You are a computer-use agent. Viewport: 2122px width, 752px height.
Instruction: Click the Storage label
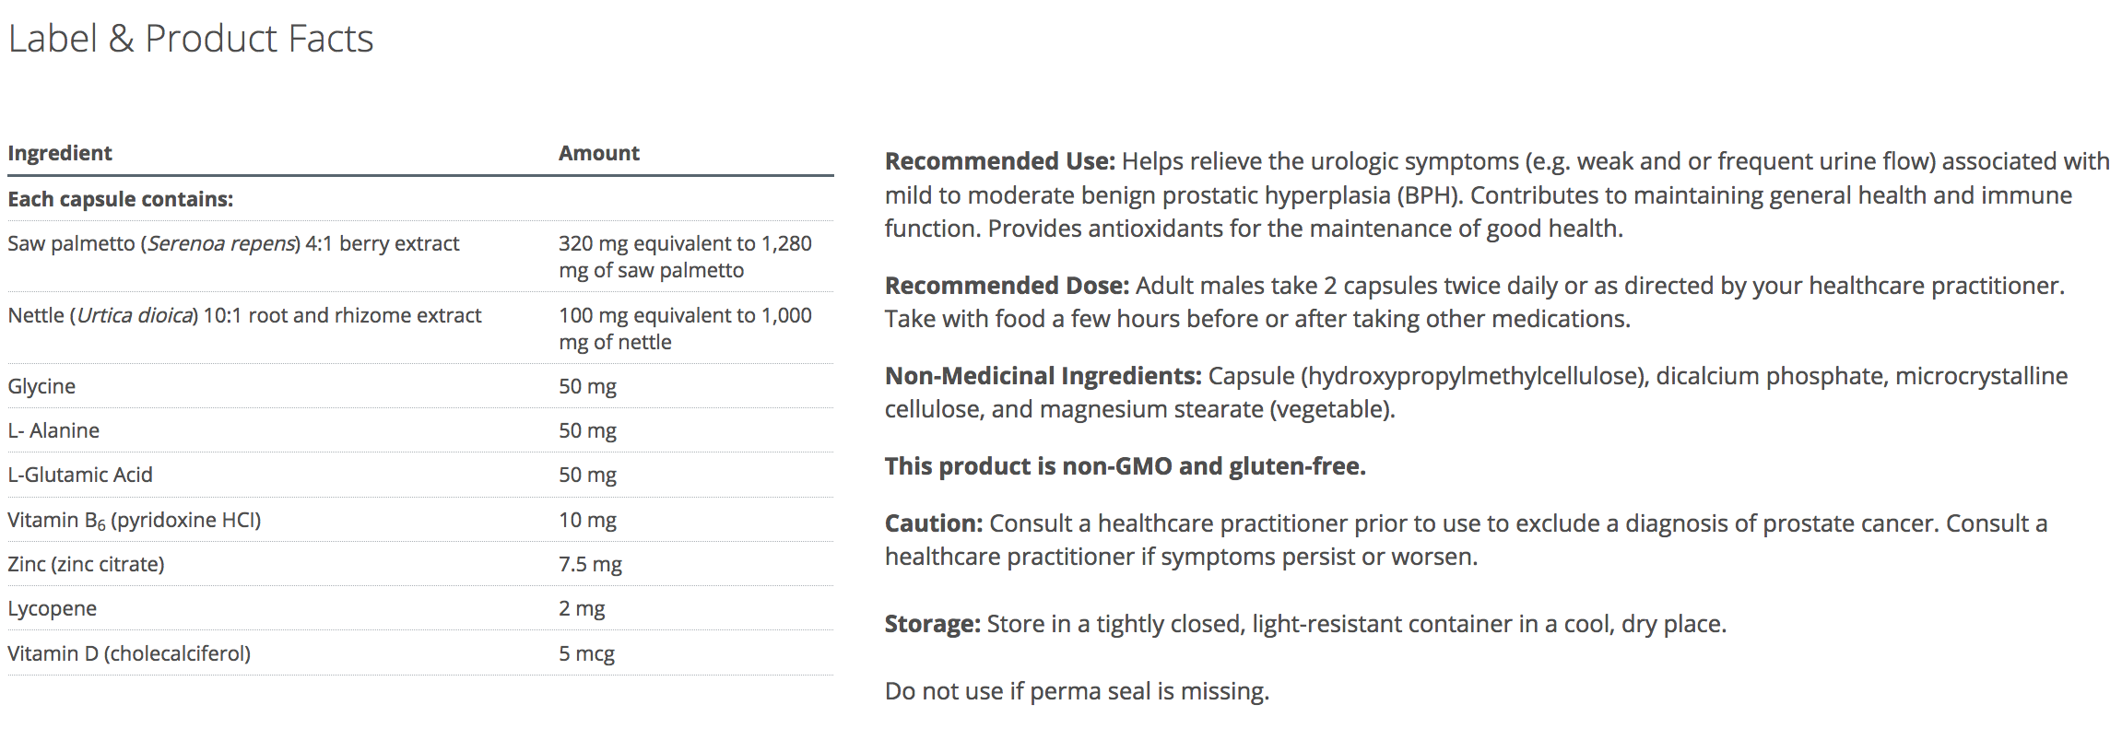pos(932,624)
